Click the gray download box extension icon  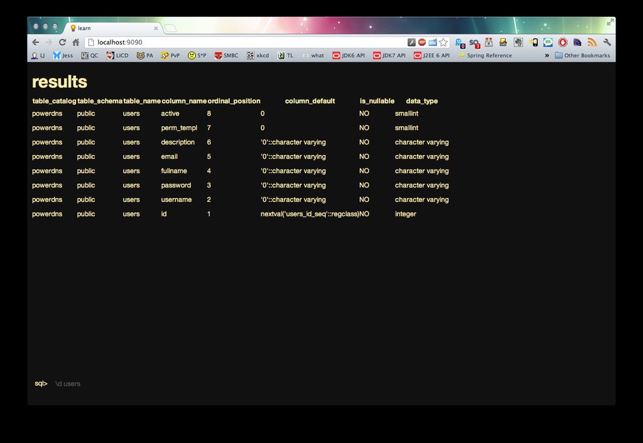point(489,42)
